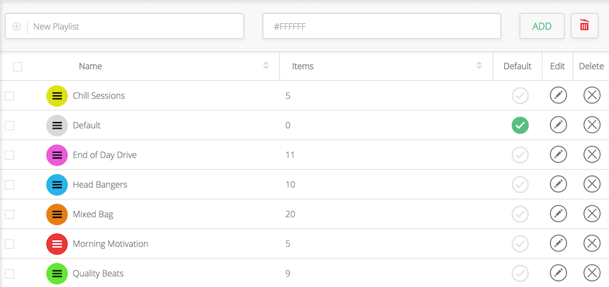Check the Head Bangers row checkbox
Screen dimensions: 609x287
tap(10, 185)
